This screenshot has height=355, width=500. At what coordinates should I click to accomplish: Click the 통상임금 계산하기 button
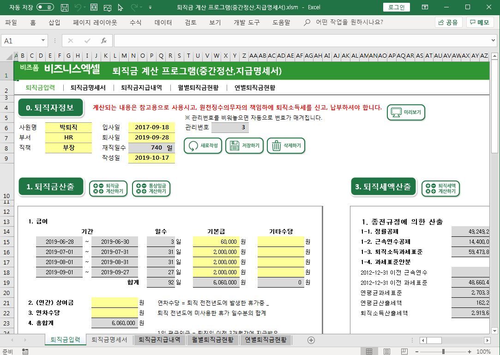pos(151,188)
